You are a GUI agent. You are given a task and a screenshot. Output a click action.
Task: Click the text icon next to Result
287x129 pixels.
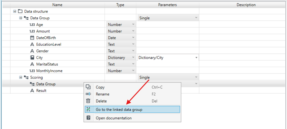pos(32,91)
